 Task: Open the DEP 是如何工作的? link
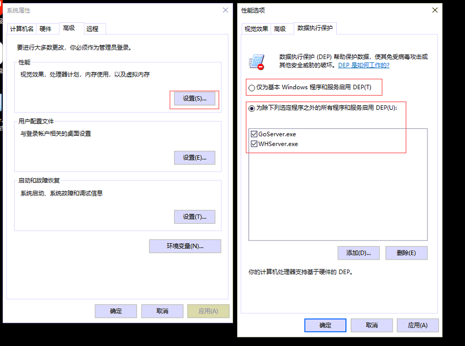coord(364,65)
